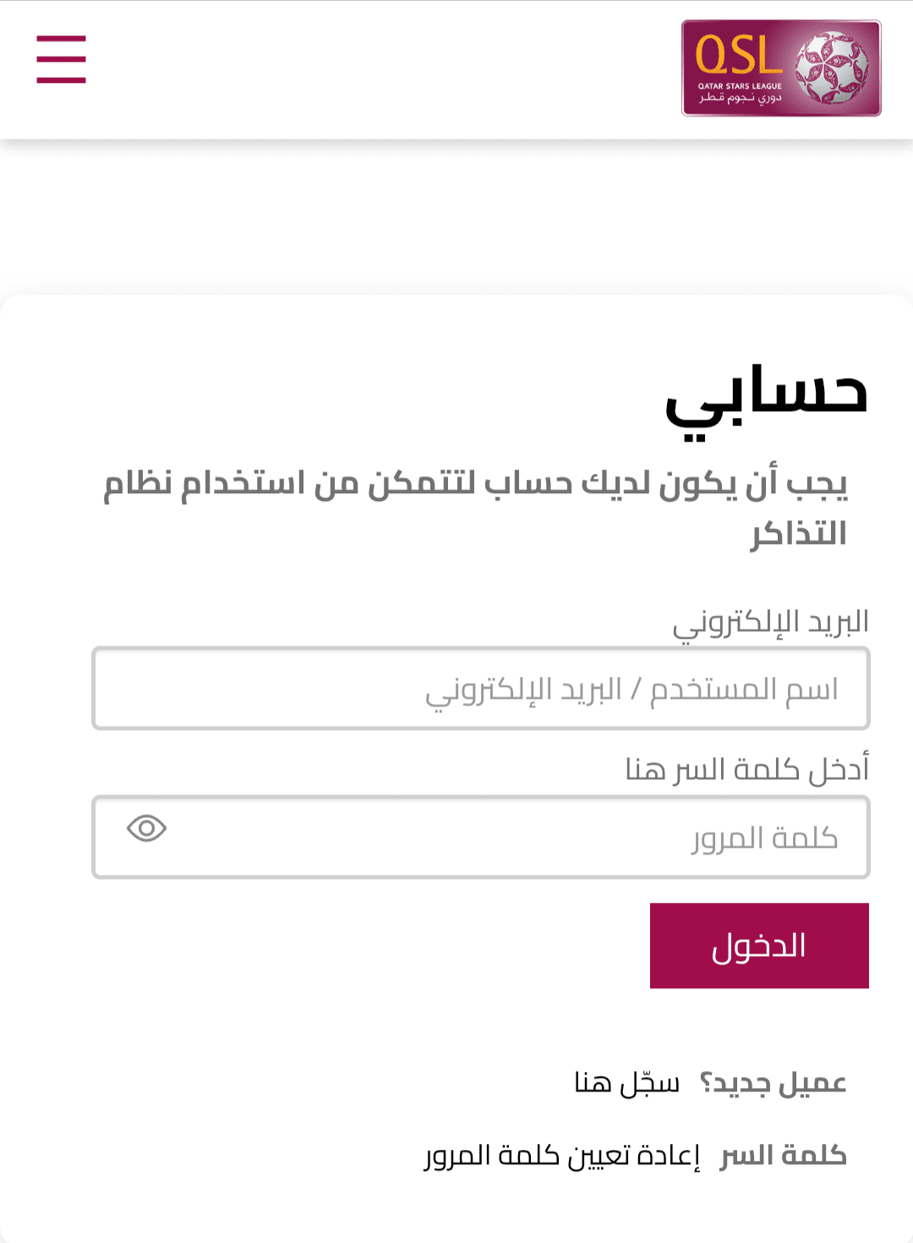913x1243 pixels.
Task: Click the account requirement description paragraph
Action: (476, 509)
